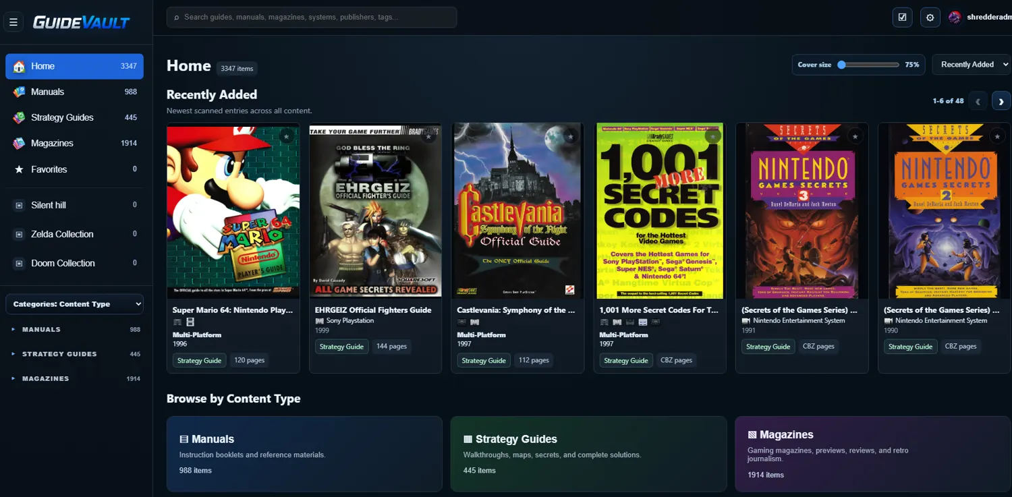Click Sony Playstation platform label

pyautogui.click(x=350, y=321)
